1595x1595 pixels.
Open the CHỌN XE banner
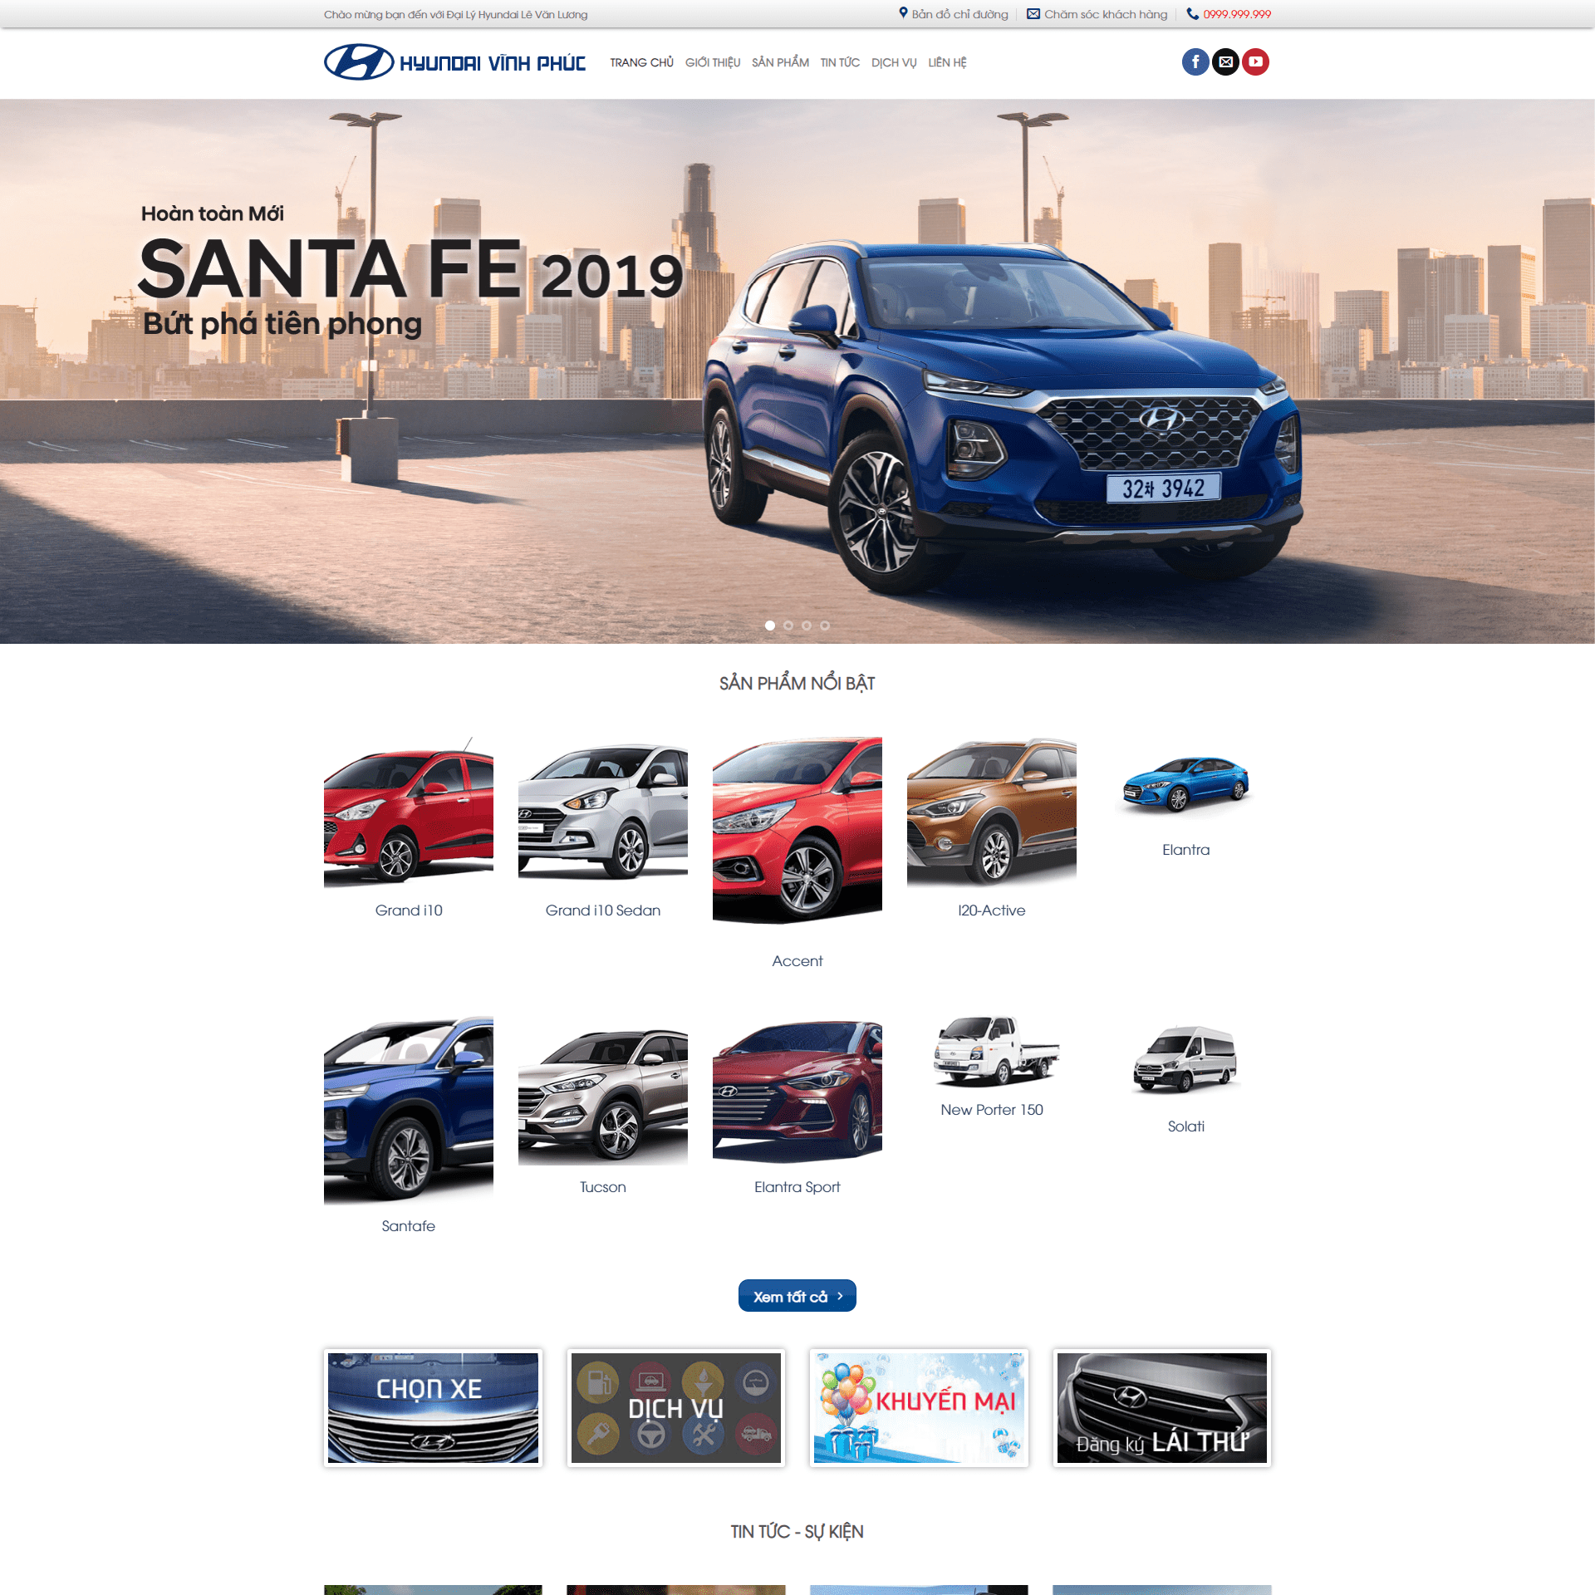(433, 1408)
